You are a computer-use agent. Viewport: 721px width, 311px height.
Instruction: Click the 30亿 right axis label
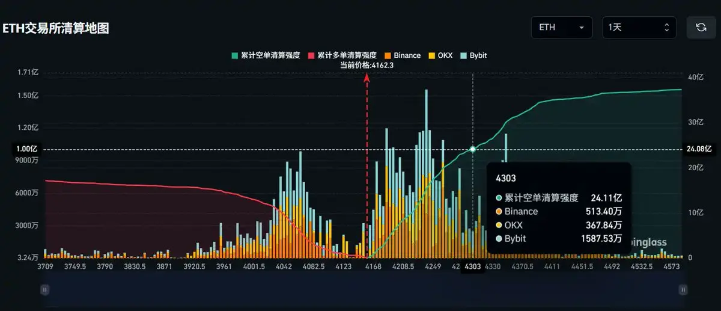[x=695, y=122]
